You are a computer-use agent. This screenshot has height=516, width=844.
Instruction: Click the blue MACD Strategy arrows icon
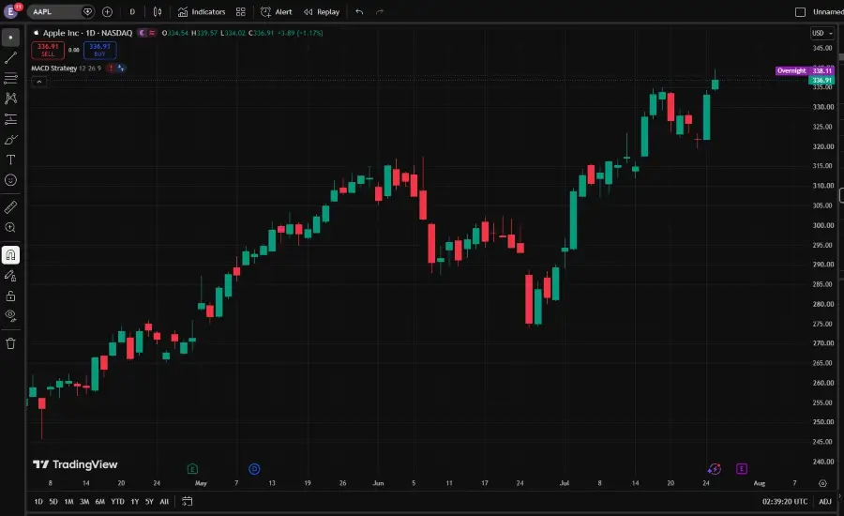[x=121, y=68]
